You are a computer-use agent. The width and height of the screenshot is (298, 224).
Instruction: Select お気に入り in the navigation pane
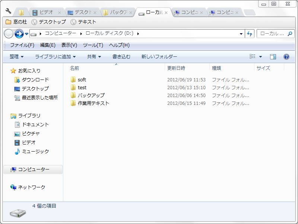click(x=25, y=71)
